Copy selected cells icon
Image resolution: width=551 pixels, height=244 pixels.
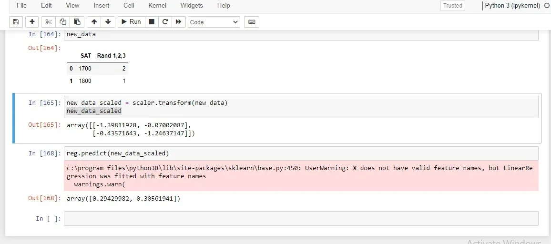pos(62,22)
